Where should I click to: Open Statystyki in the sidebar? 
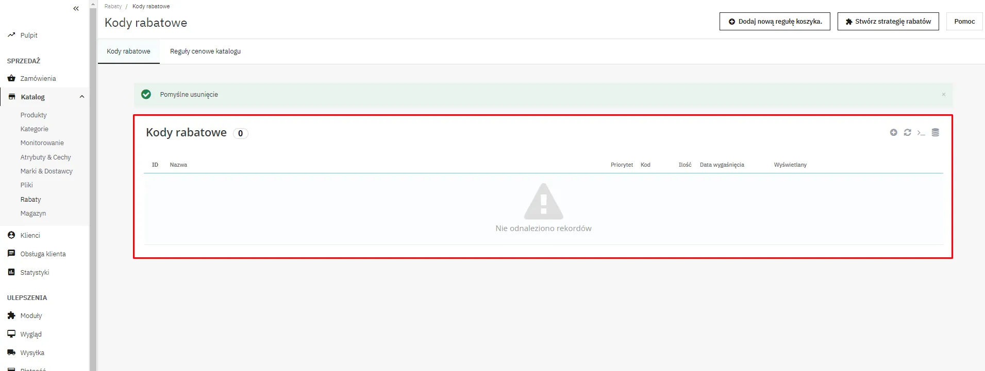tap(35, 273)
